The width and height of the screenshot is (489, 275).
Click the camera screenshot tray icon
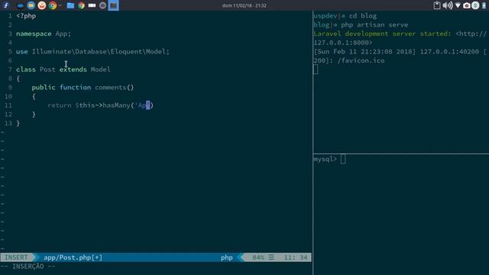click(x=467, y=5)
